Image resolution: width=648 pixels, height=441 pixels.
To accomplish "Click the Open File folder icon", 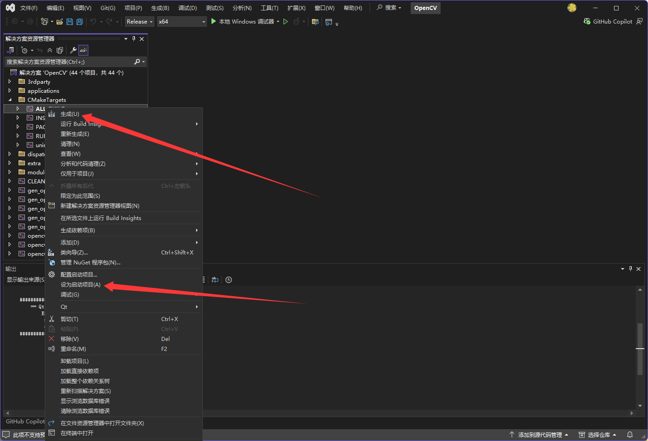I will (x=60, y=21).
